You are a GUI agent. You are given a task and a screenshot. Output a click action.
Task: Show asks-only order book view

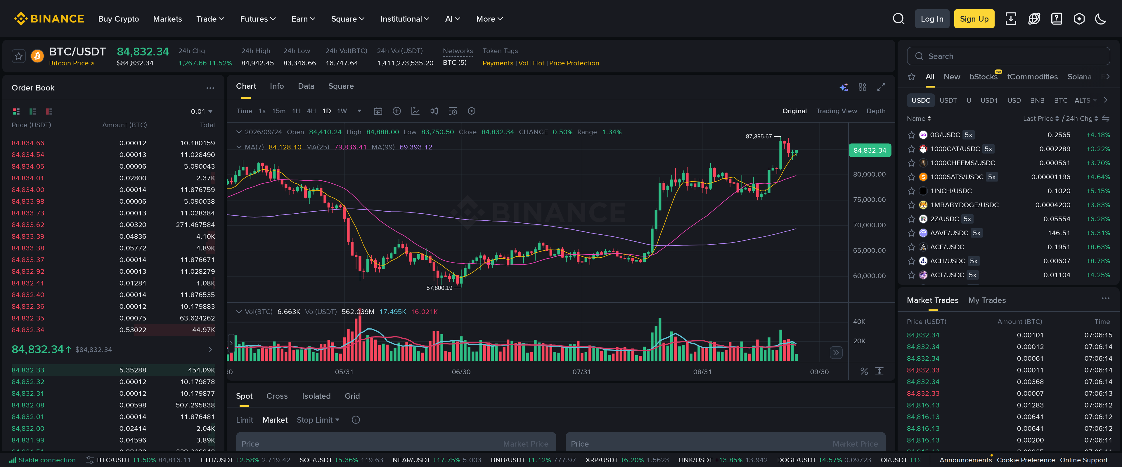point(49,111)
